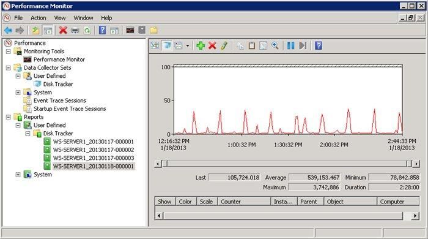The image size is (428, 239).
Task: Click the Zoom magnifier icon
Action: [x=275, y=45]
